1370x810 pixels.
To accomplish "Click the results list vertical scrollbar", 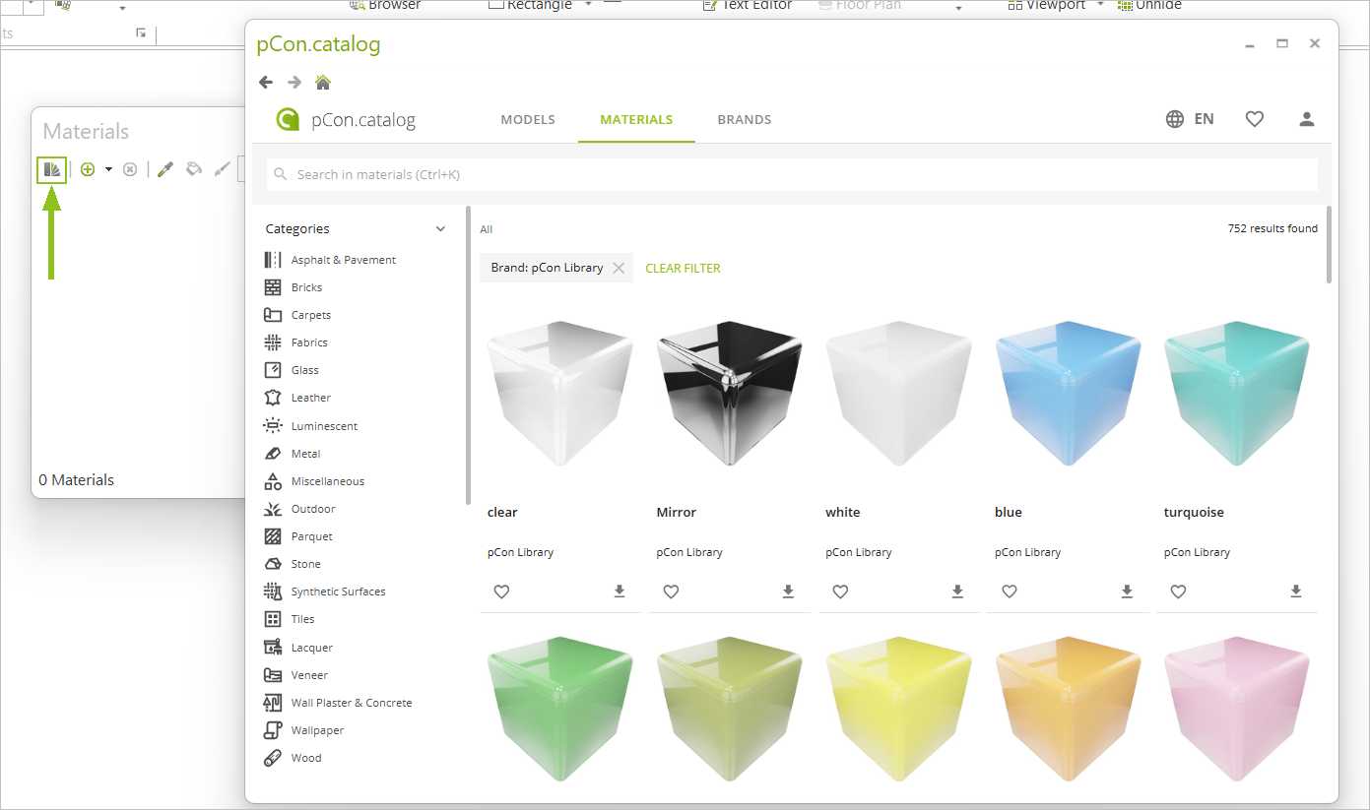I will (x=1329, y=244).
